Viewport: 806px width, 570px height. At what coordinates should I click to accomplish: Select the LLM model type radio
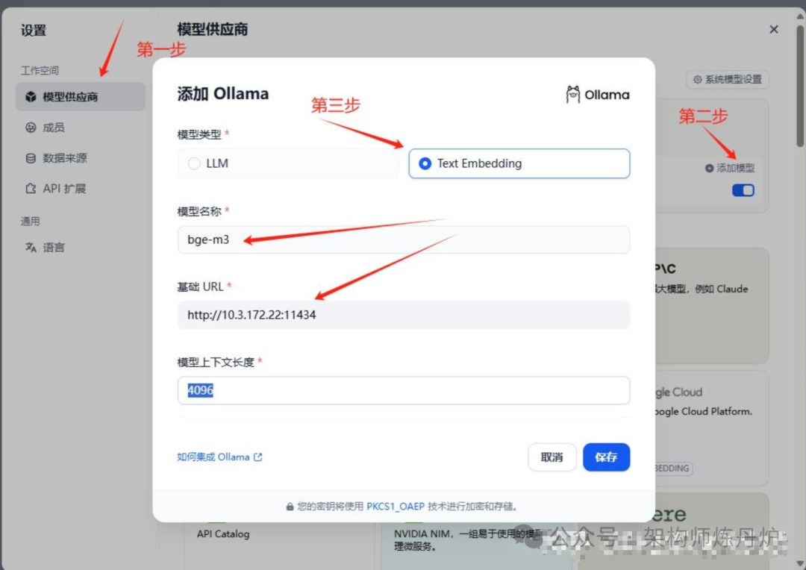pos(288,163)
